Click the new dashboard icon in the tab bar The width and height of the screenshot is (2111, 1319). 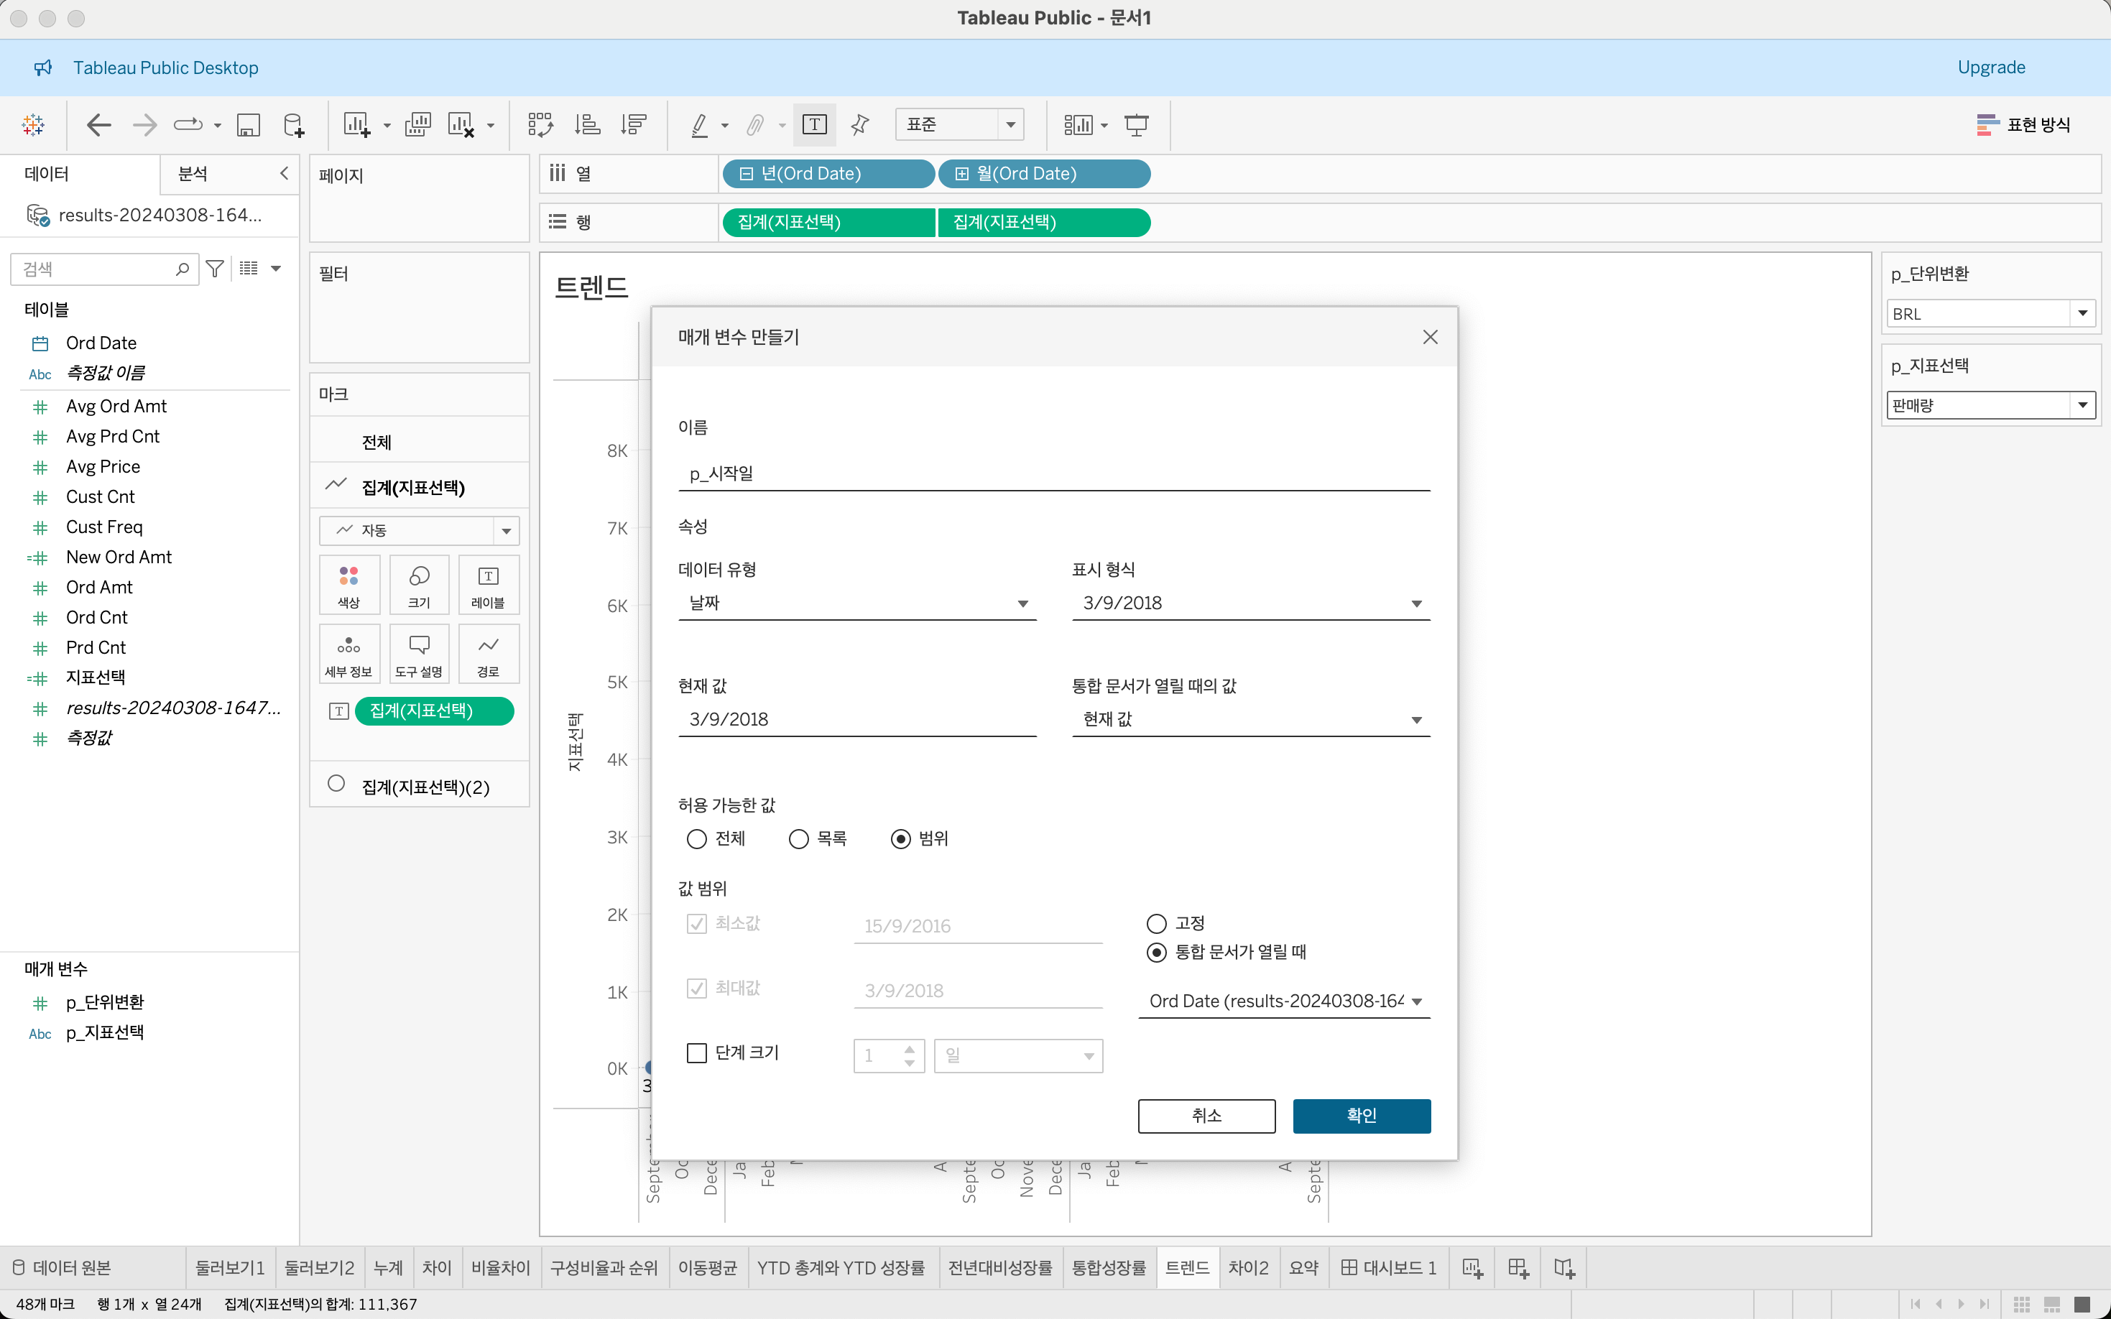pyautogui.click(x=1518, y=1267)
